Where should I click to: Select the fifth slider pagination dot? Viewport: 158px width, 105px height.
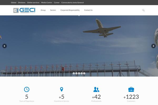tap(84, 73)
